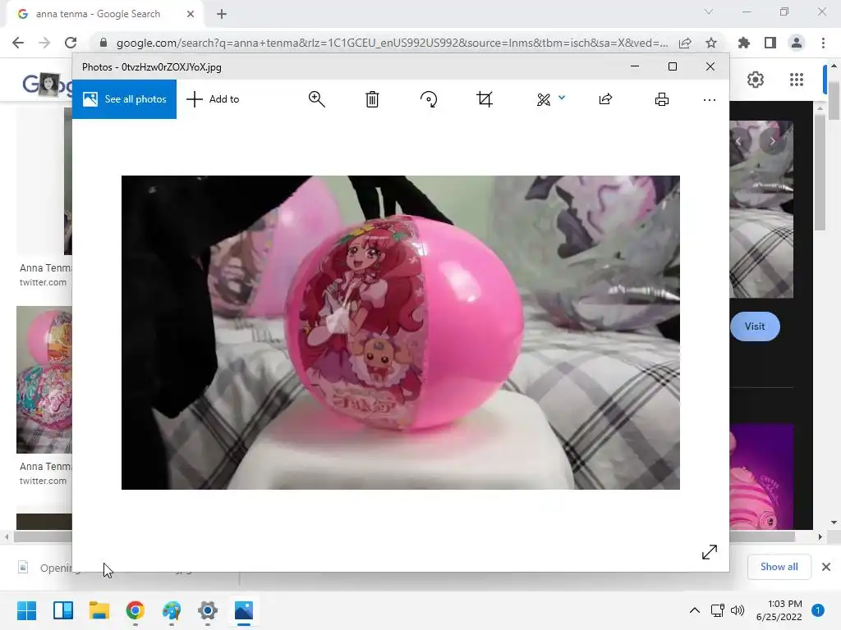Open the Add to menu
841x630 pixels.
click(213, 99)
